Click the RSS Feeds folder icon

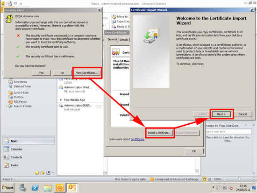coord(10,102)
